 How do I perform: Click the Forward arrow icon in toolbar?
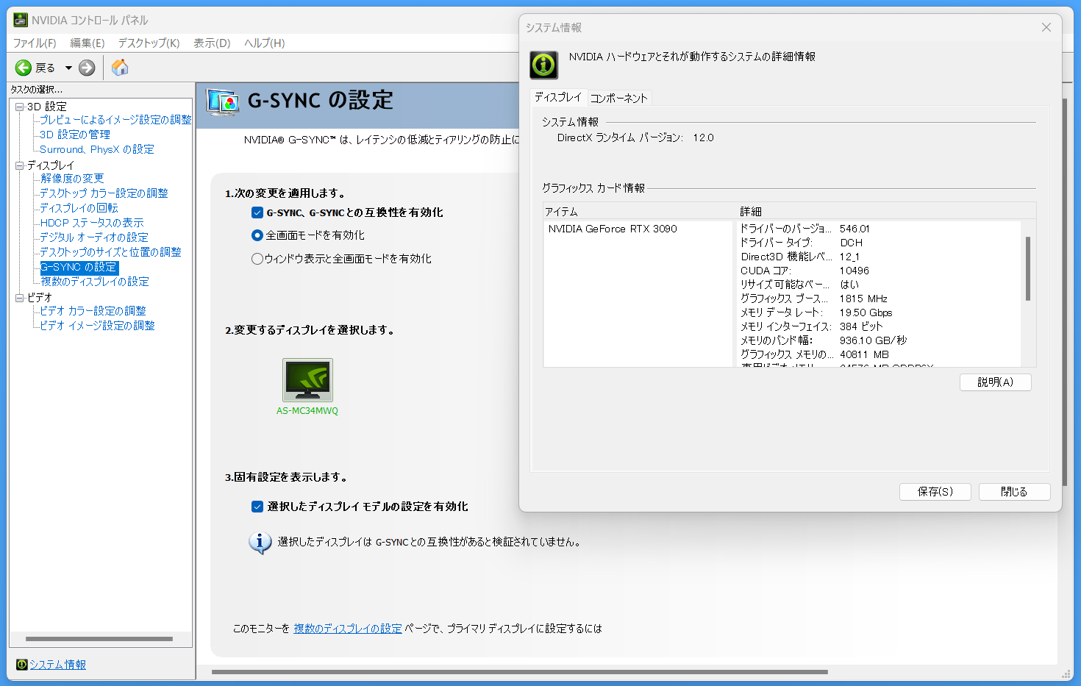(x=87, y=68)
